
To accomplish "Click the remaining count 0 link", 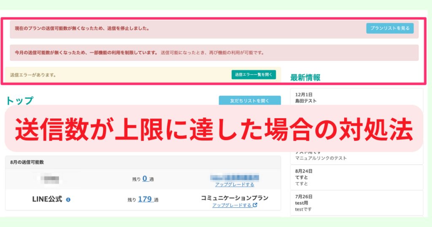I will [x=145, y=178].
